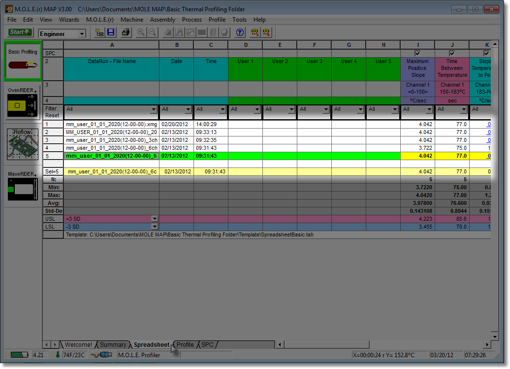Open the Date column filter dropdown
Screen dimensions: 510x369
coord(188,110)
